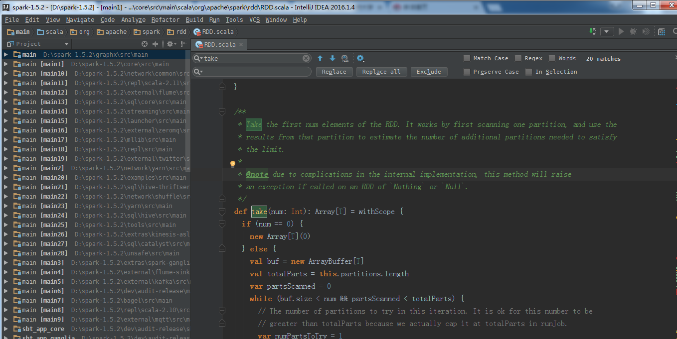Enable the In Selection checkbox
The width and height of the screenshot is (677, 339).
coord(529,72)
